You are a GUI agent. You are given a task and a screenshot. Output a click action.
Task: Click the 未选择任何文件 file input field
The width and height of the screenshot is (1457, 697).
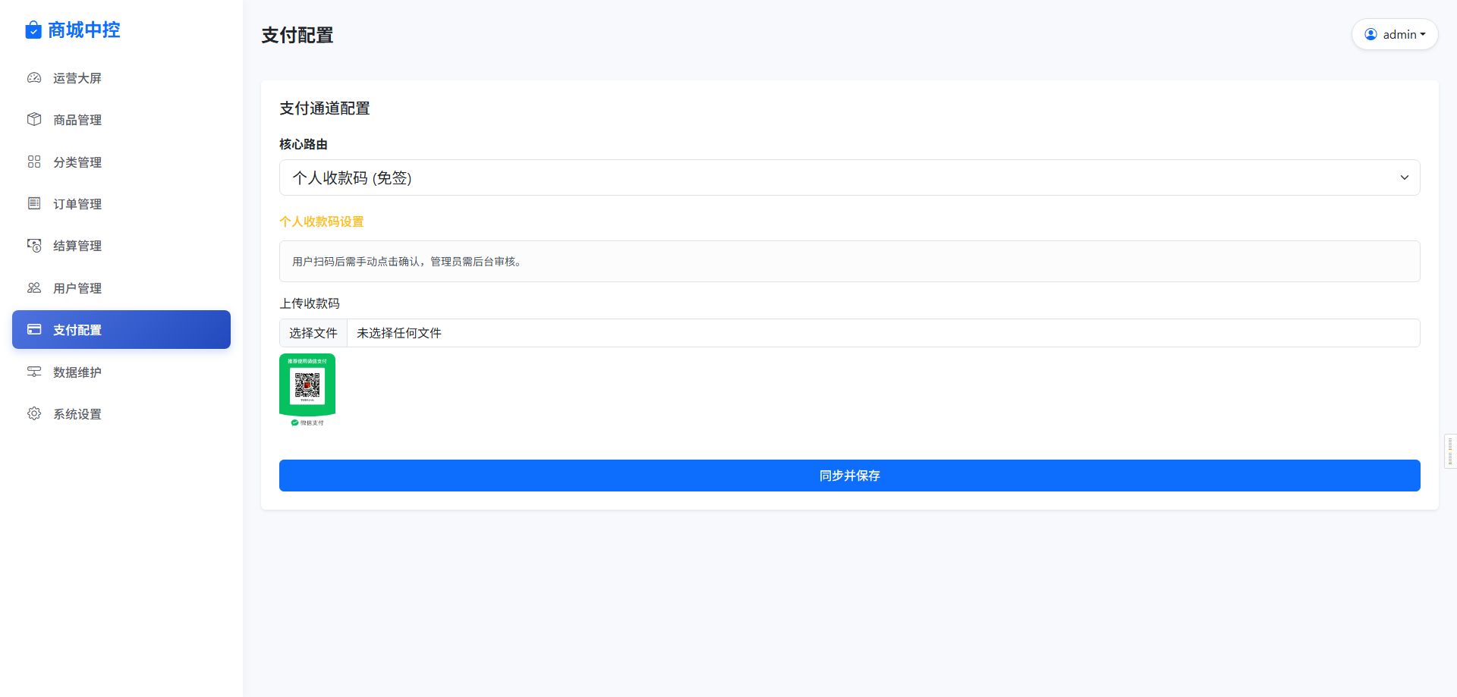849,333
